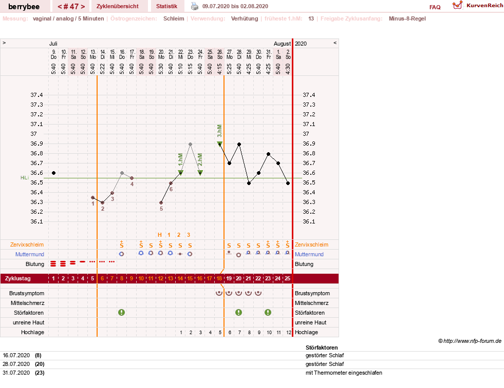504x388 pixels.
Task: Click the left Muttermund row label
Action: pos(30,254)
